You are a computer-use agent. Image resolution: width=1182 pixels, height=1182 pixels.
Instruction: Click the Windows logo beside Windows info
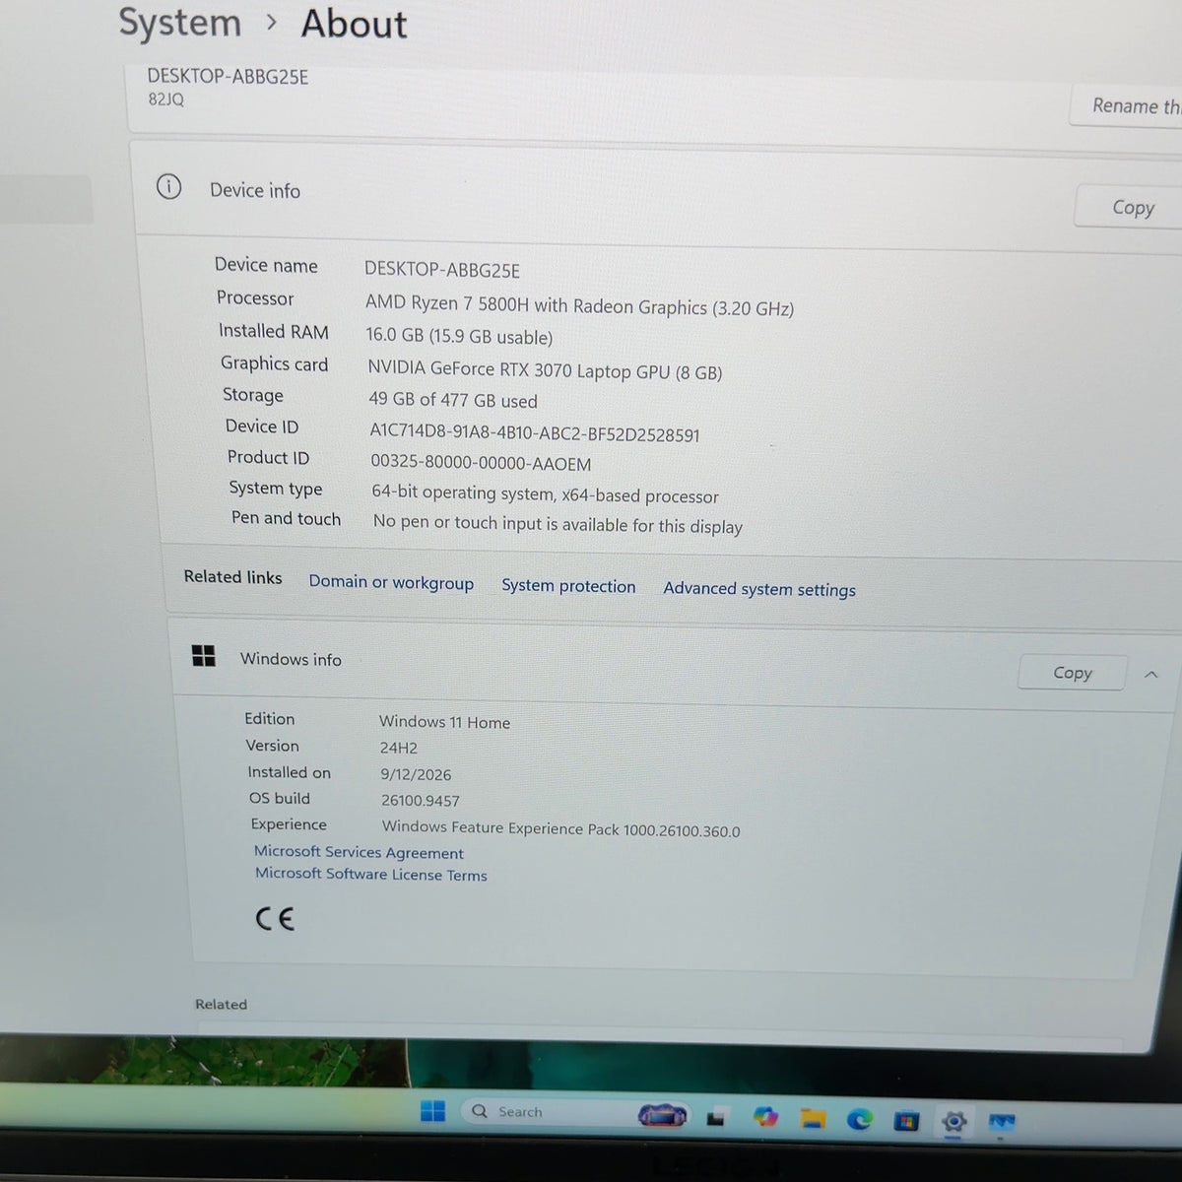[204, 656]
